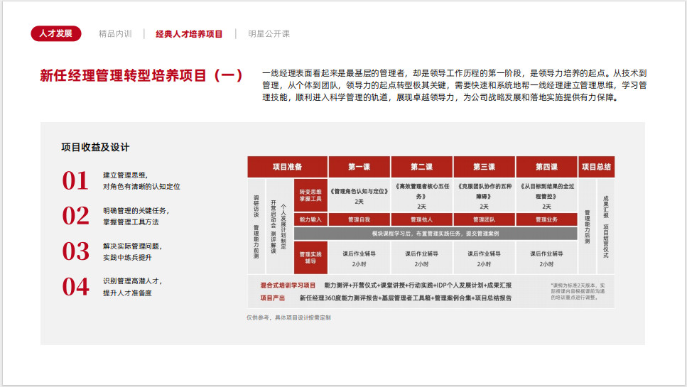The width and height of the screenshot is (687, 387).
Task: Select the 经典人才培养项目 tab
Action: pos(189,33)
